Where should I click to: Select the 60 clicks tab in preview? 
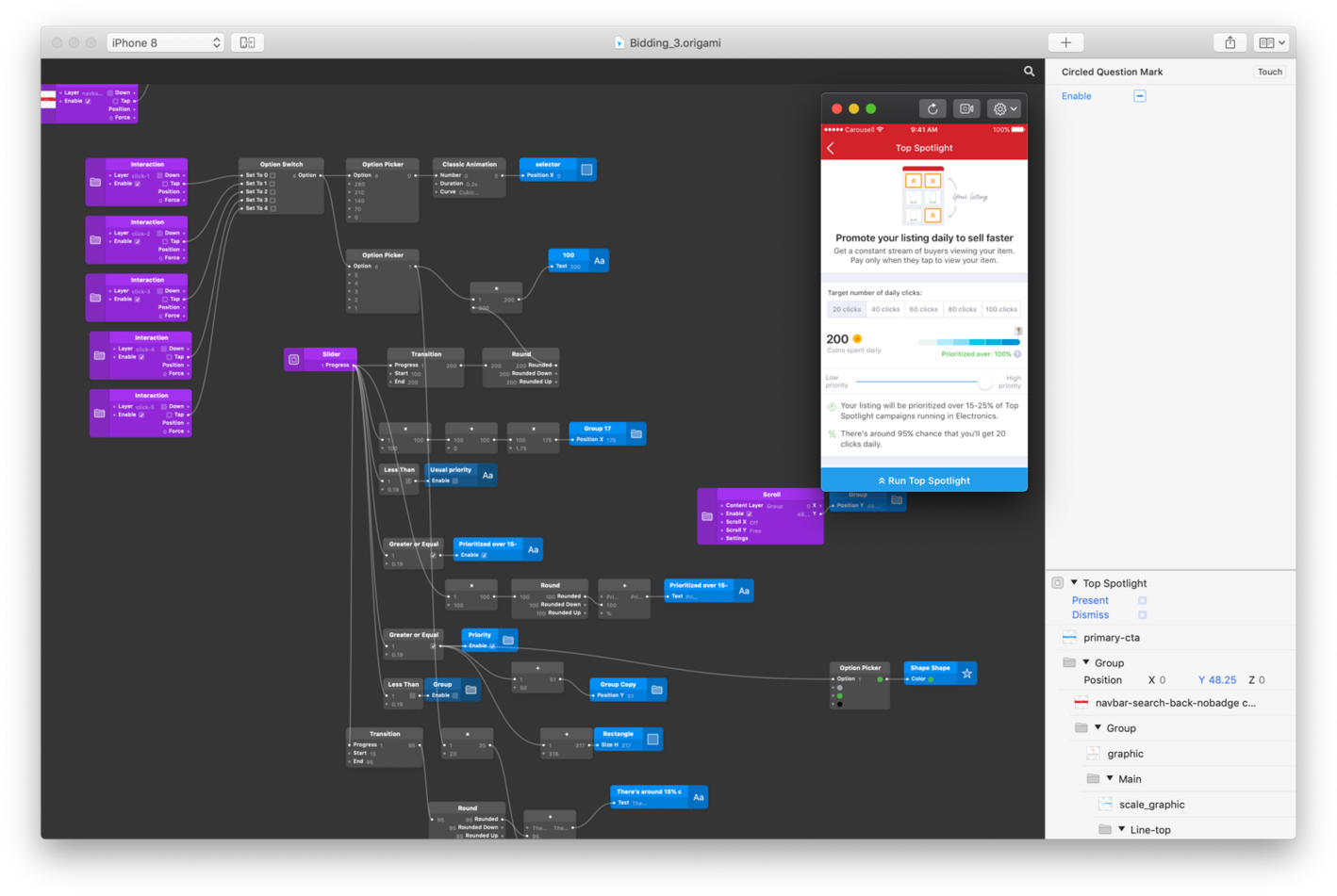924,309
